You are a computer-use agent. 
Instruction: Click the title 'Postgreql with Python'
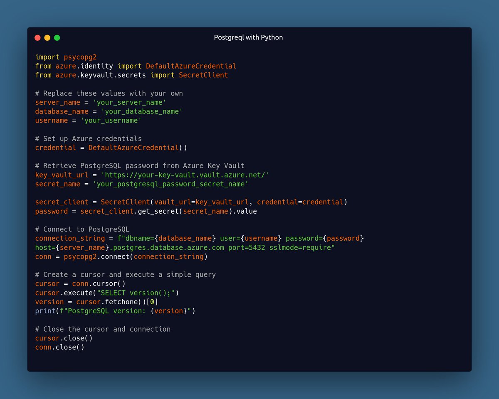click(x=248, y=37)
